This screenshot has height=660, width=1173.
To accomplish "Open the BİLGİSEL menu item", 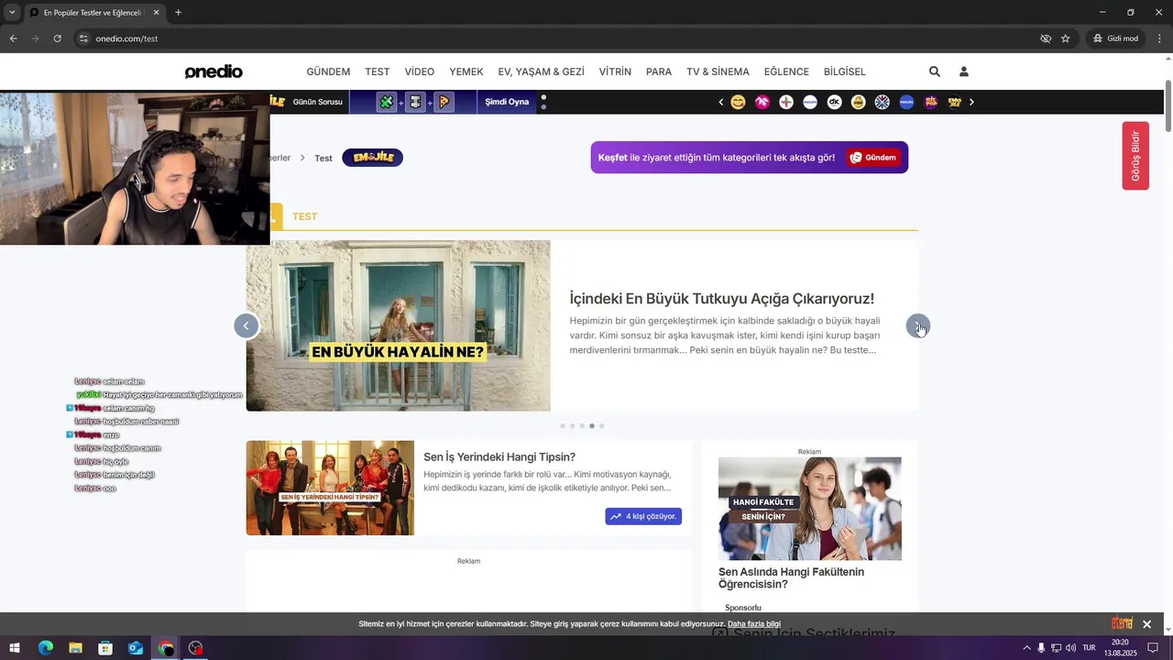I will (x=845, y=71).
